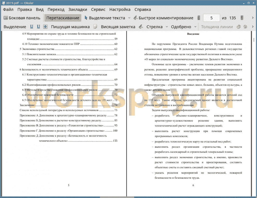Click the freehand line pencil icon

pyautogui.click(x=141, y=27)
